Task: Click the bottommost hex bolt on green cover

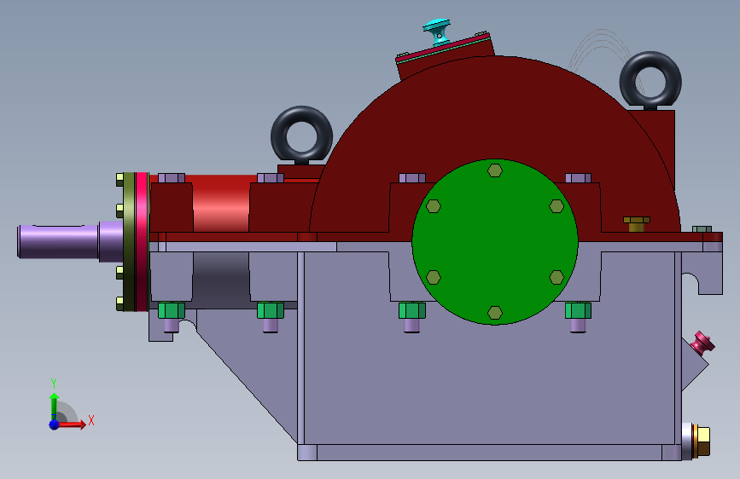Action: (x=494, y=313)
